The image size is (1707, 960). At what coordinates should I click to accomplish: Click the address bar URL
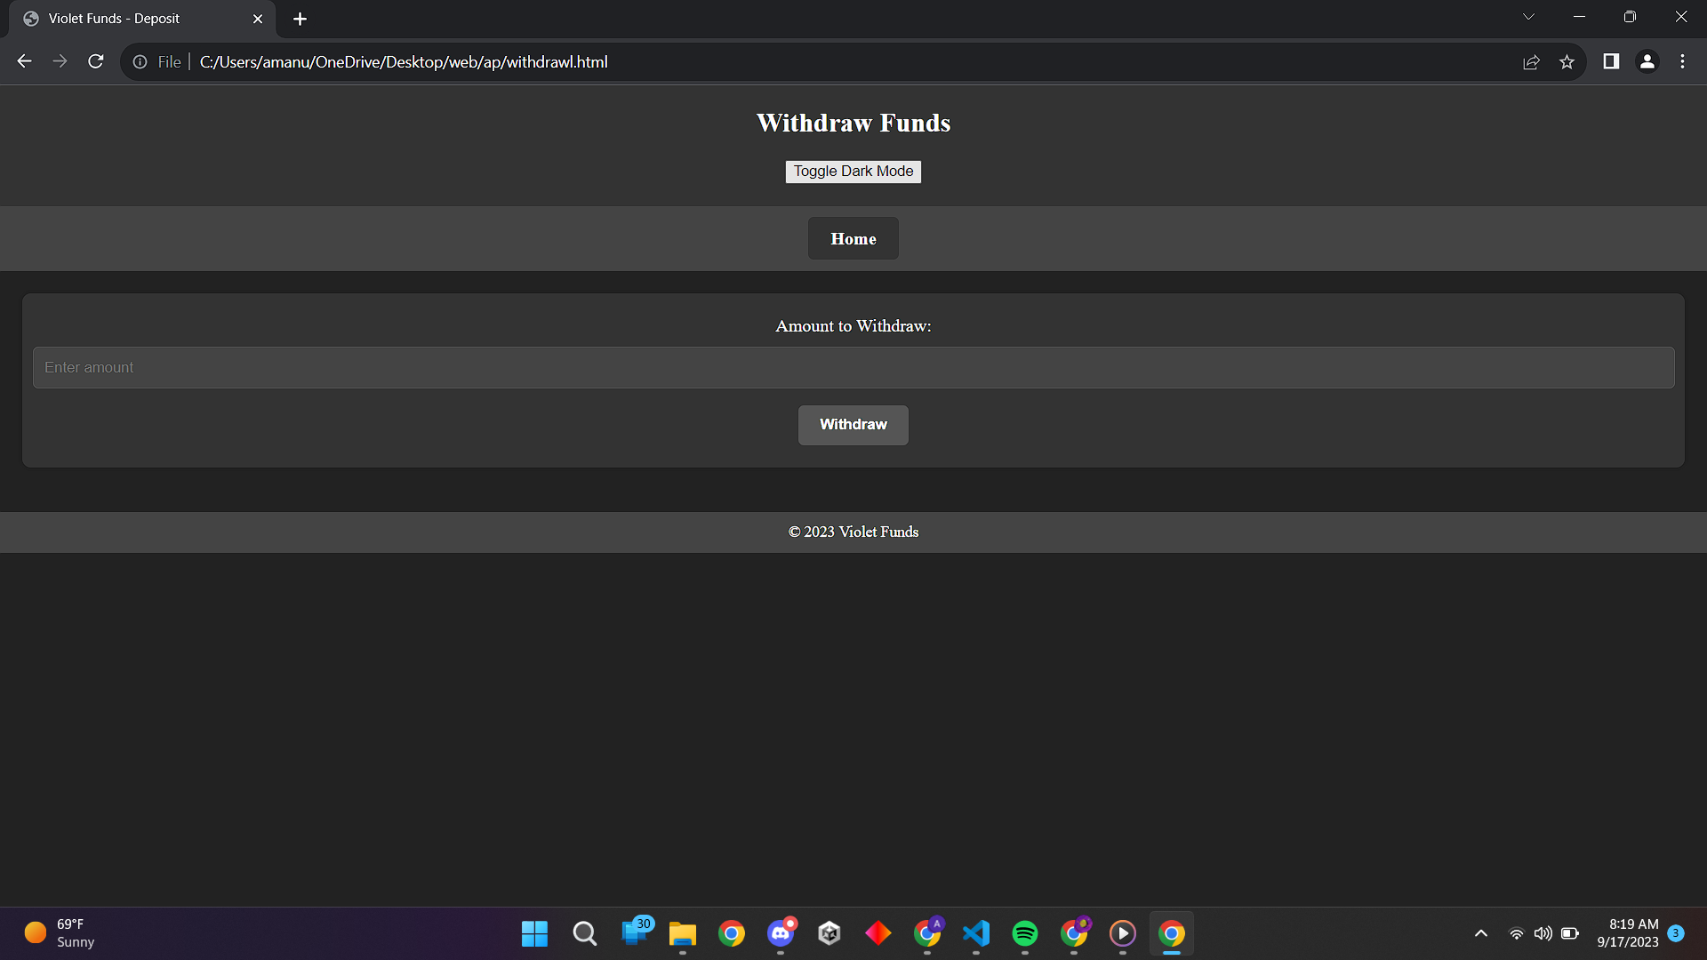[404, 61]
